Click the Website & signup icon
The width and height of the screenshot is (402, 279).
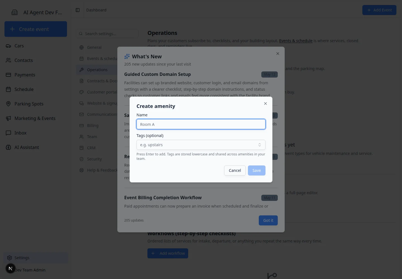pos(82,103)
